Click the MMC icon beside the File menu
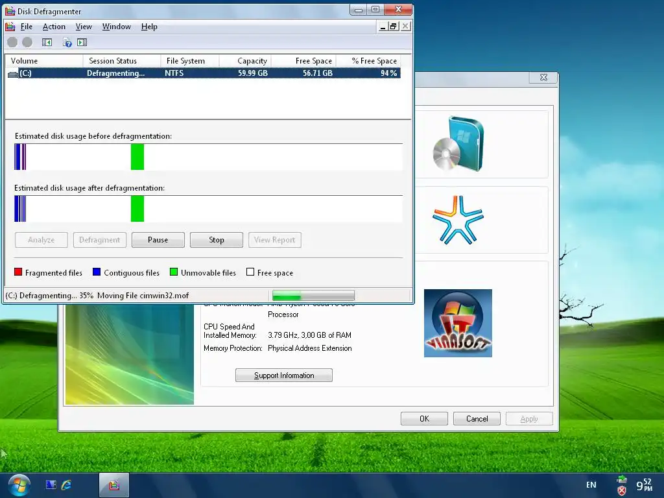 click(10, 26)
